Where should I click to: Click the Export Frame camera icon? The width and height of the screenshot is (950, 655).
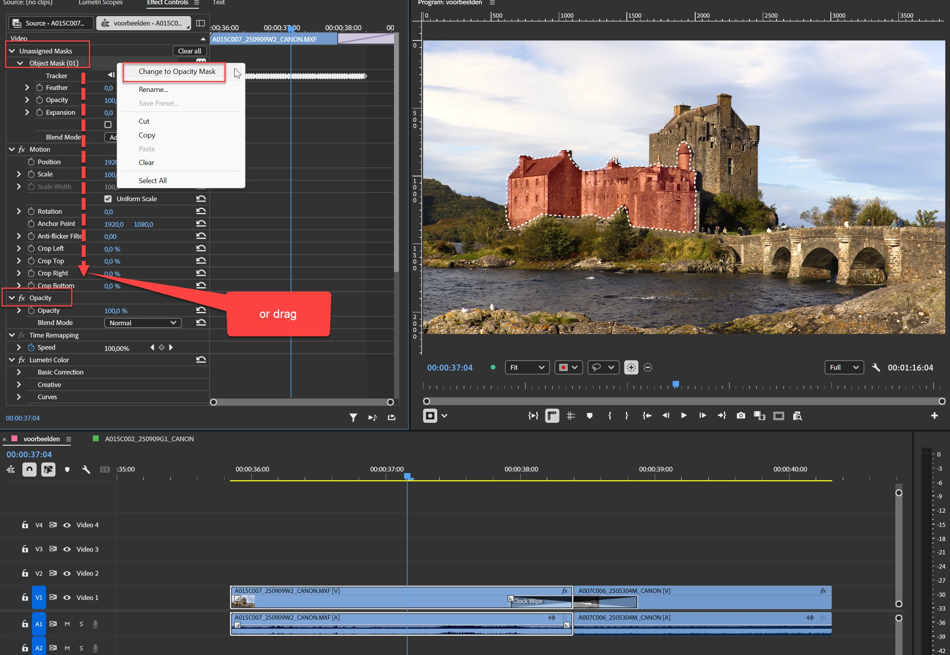[x=740, y=416]
